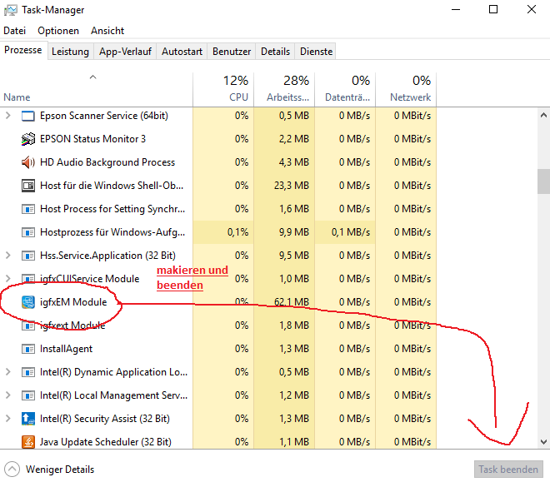Click the EPSON Status Monitor 3 icon
550x487 pixels.
coord(27,139)
